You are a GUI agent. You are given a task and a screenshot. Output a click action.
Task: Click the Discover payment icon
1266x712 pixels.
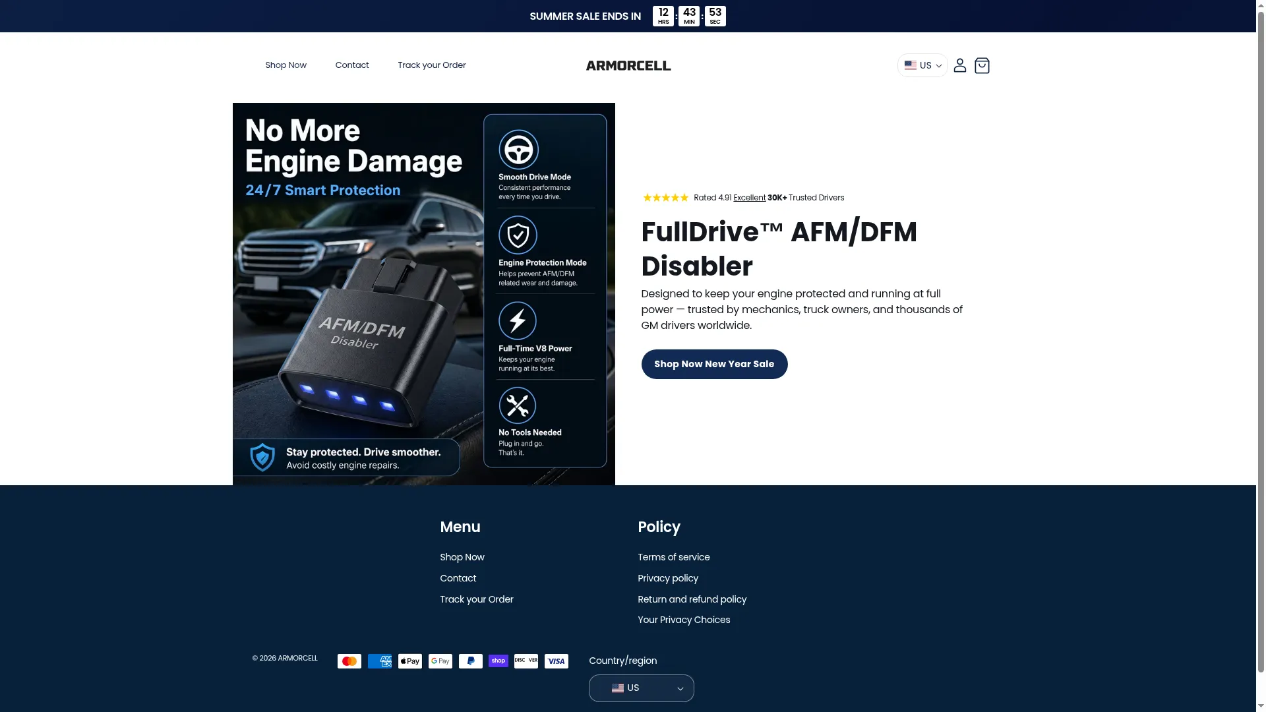[526, 661]
